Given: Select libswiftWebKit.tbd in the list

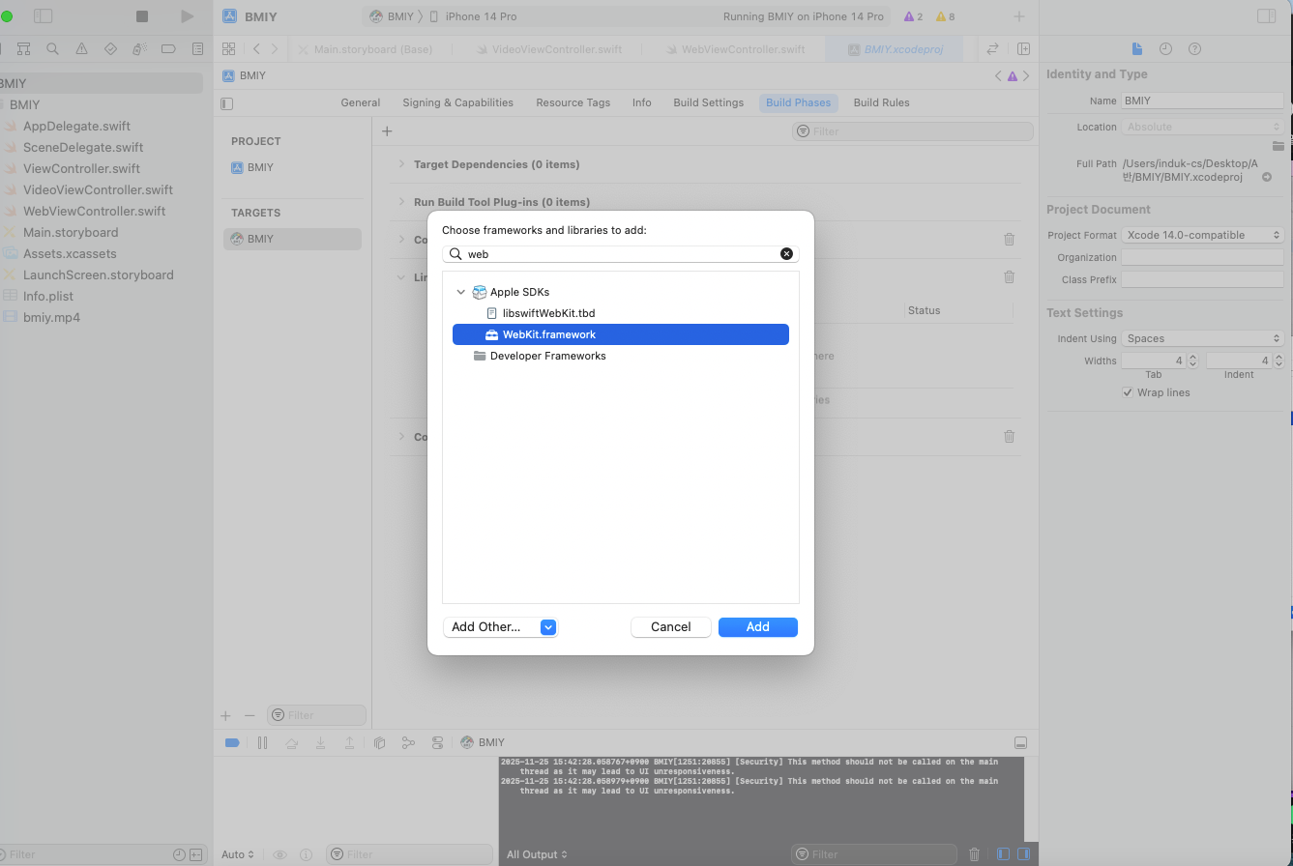Looking at the screenshot, I should pyautogui.click(x=548, y=313).
